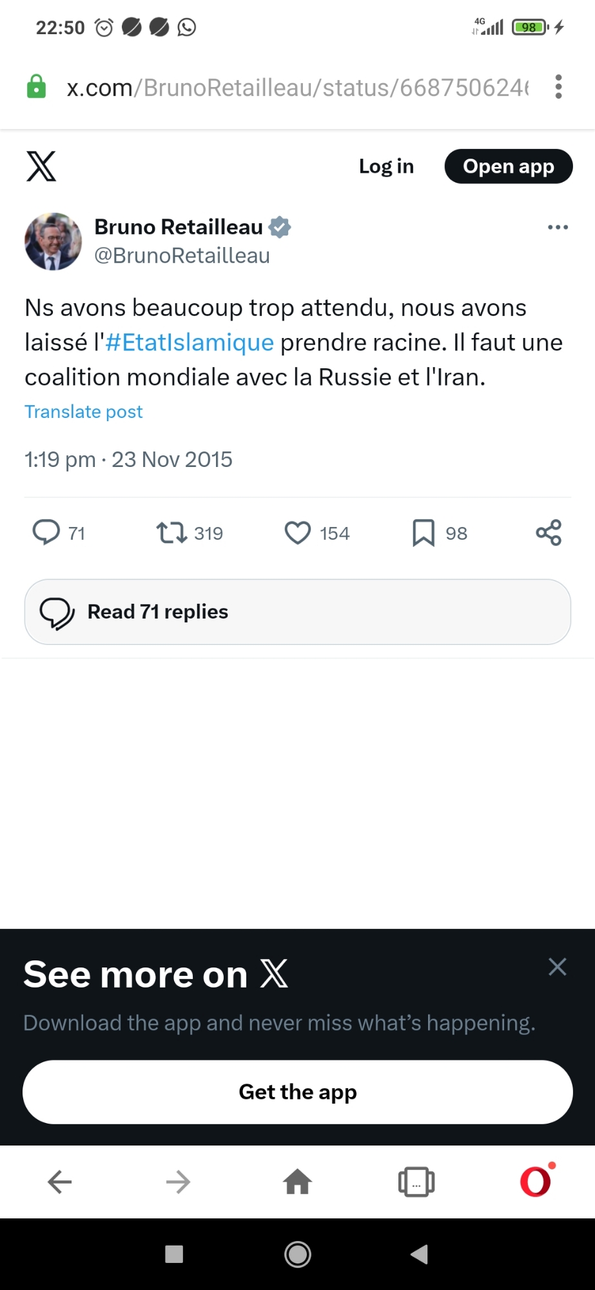Open the #EtatIslamique hashtag
The width and height of the screenshot is (595, 1290).
(x=190, y=342)
